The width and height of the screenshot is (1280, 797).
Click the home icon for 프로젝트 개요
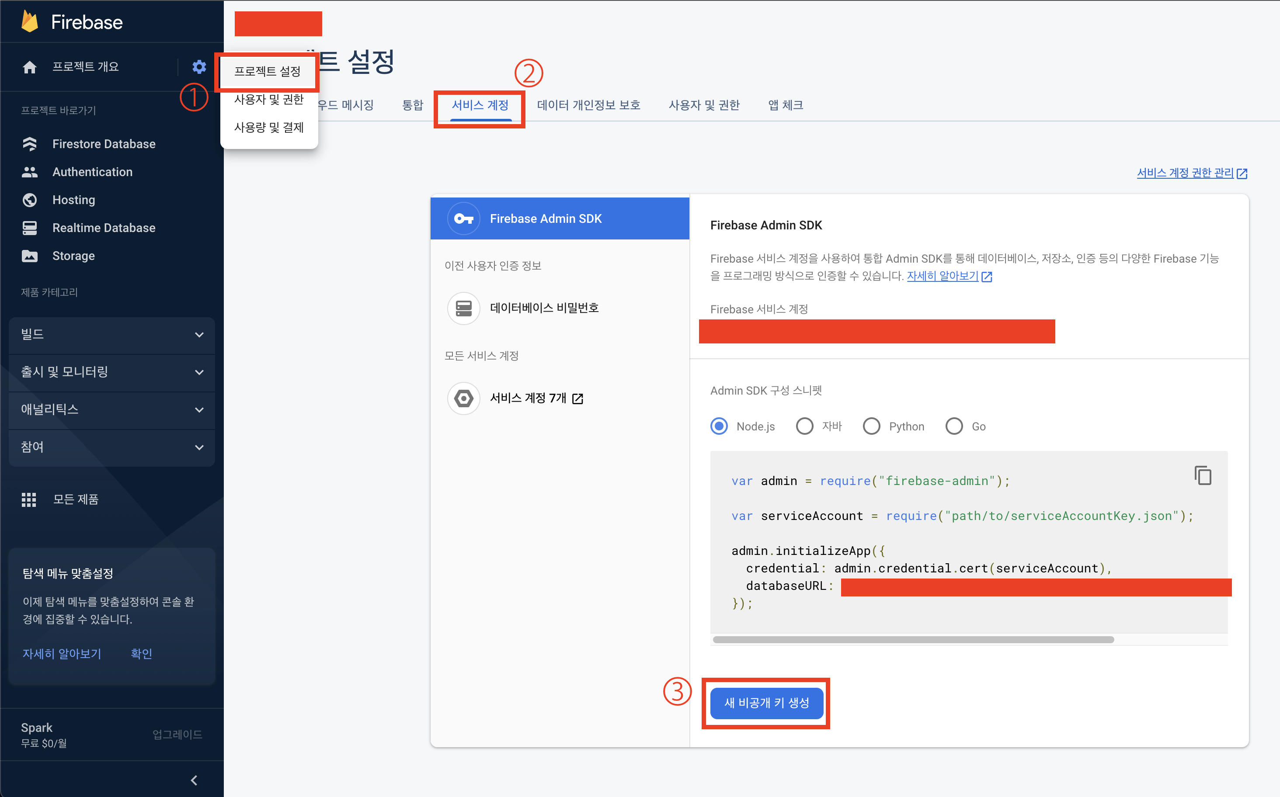click(x=30, y=67)
